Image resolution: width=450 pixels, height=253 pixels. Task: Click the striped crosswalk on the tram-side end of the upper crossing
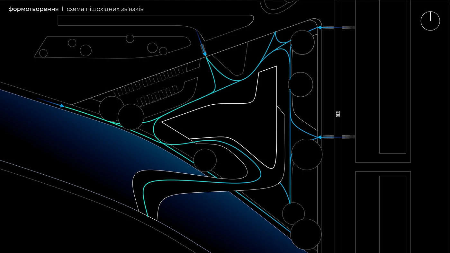[348, 28]
